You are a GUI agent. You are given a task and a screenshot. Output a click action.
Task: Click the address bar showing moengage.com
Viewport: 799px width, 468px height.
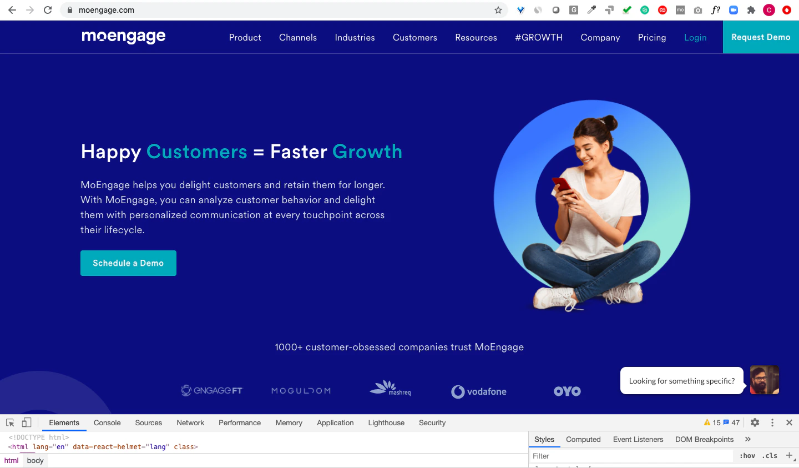point(283,10)
